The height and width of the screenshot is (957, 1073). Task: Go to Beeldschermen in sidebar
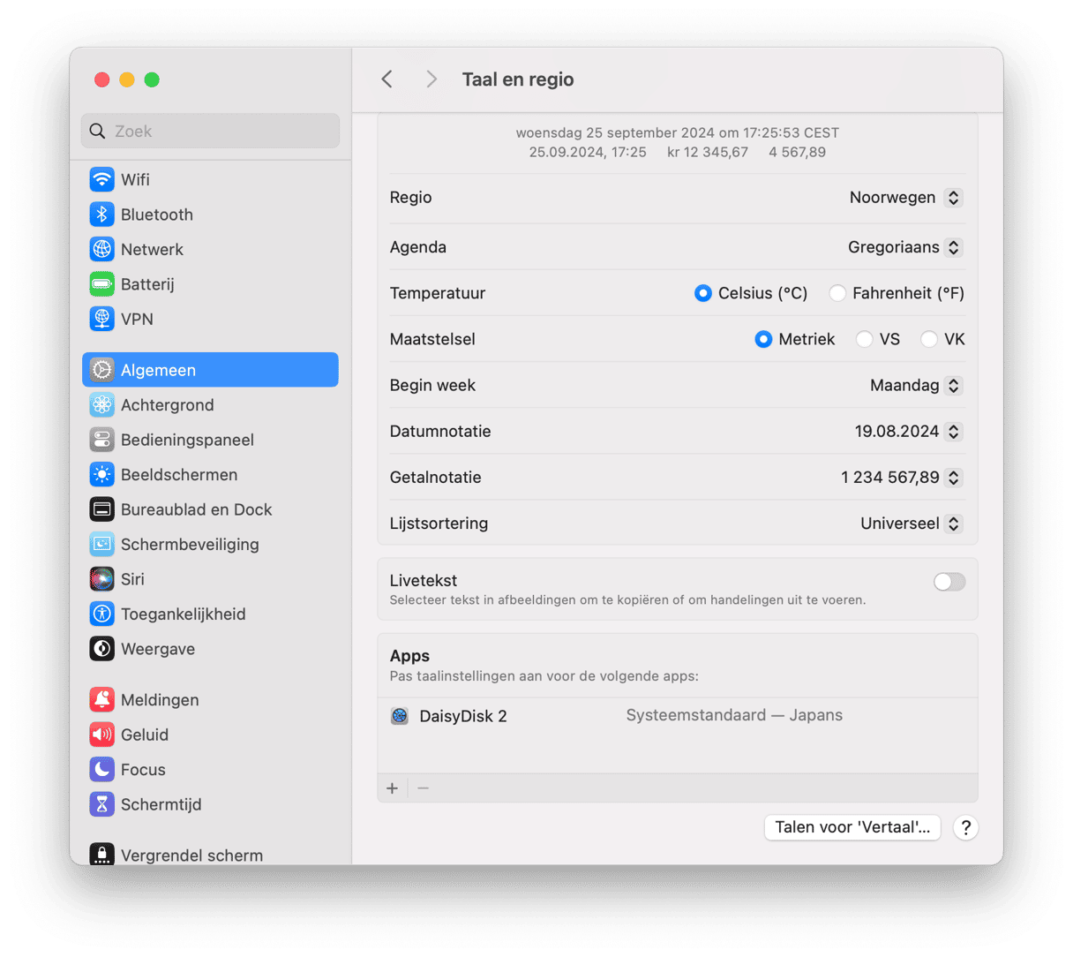(178, 475)
